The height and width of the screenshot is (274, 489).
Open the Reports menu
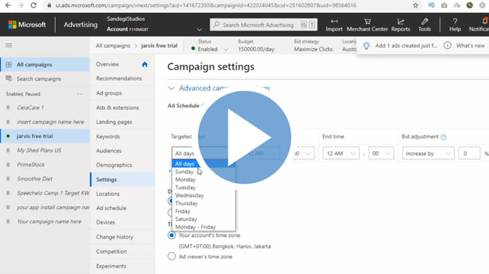(x=400, y=25)
